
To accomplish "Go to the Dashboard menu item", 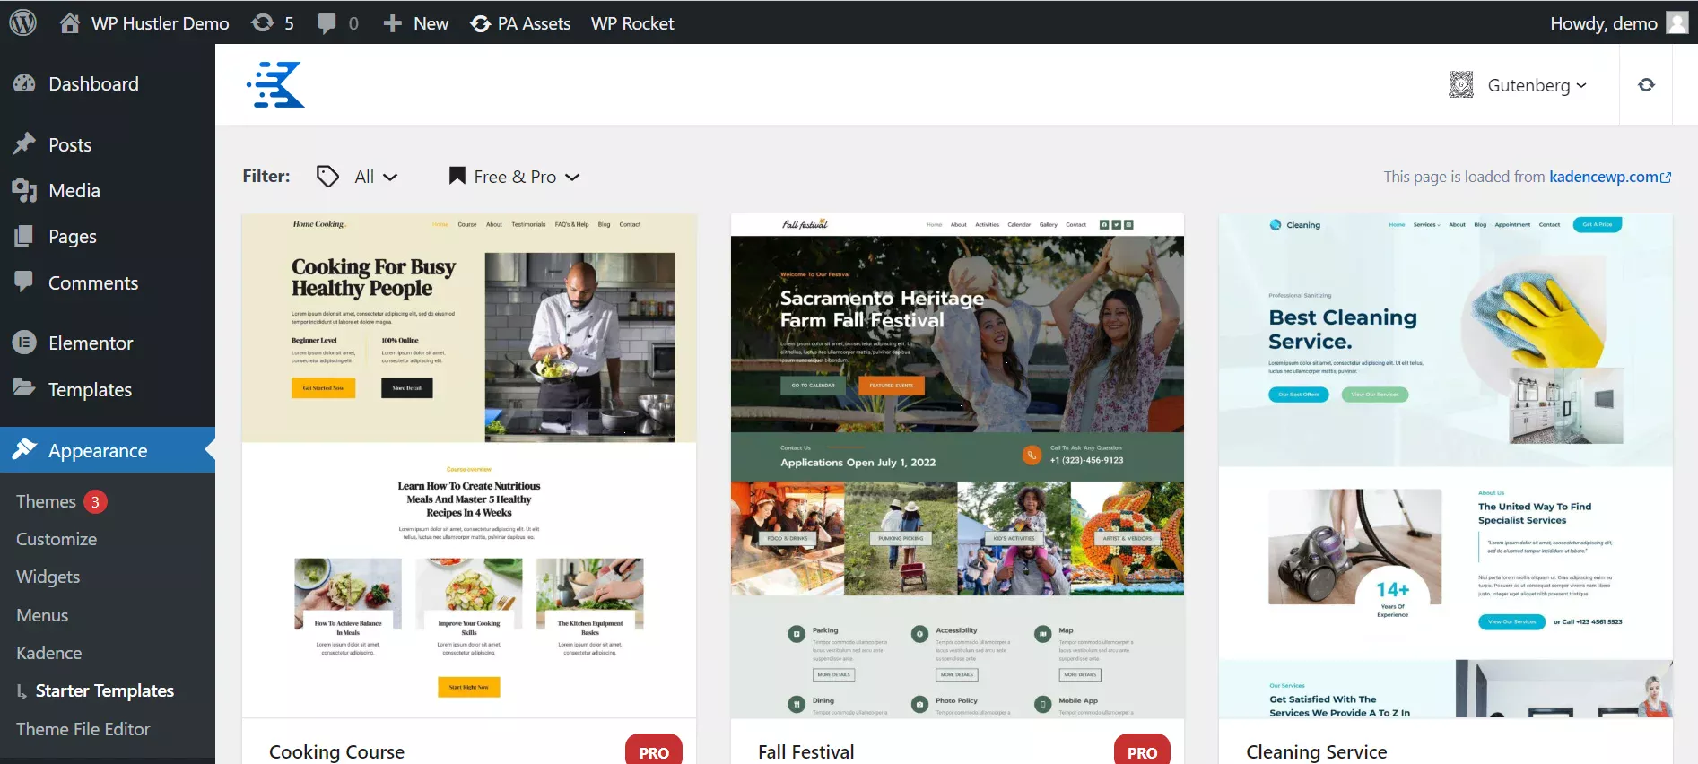I will [x=93, y=83].
